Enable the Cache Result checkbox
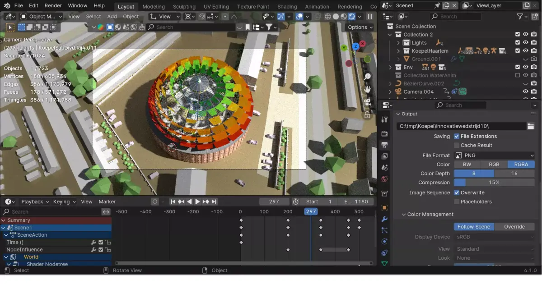This screenshot has height=284, width=542. click(457, 145)
